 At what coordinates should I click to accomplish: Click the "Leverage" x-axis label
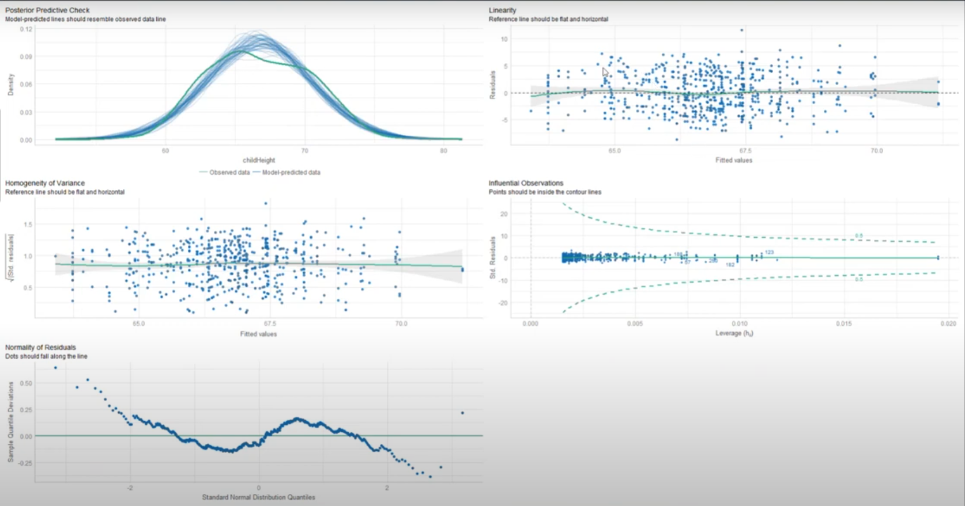[x=734, y=333]
